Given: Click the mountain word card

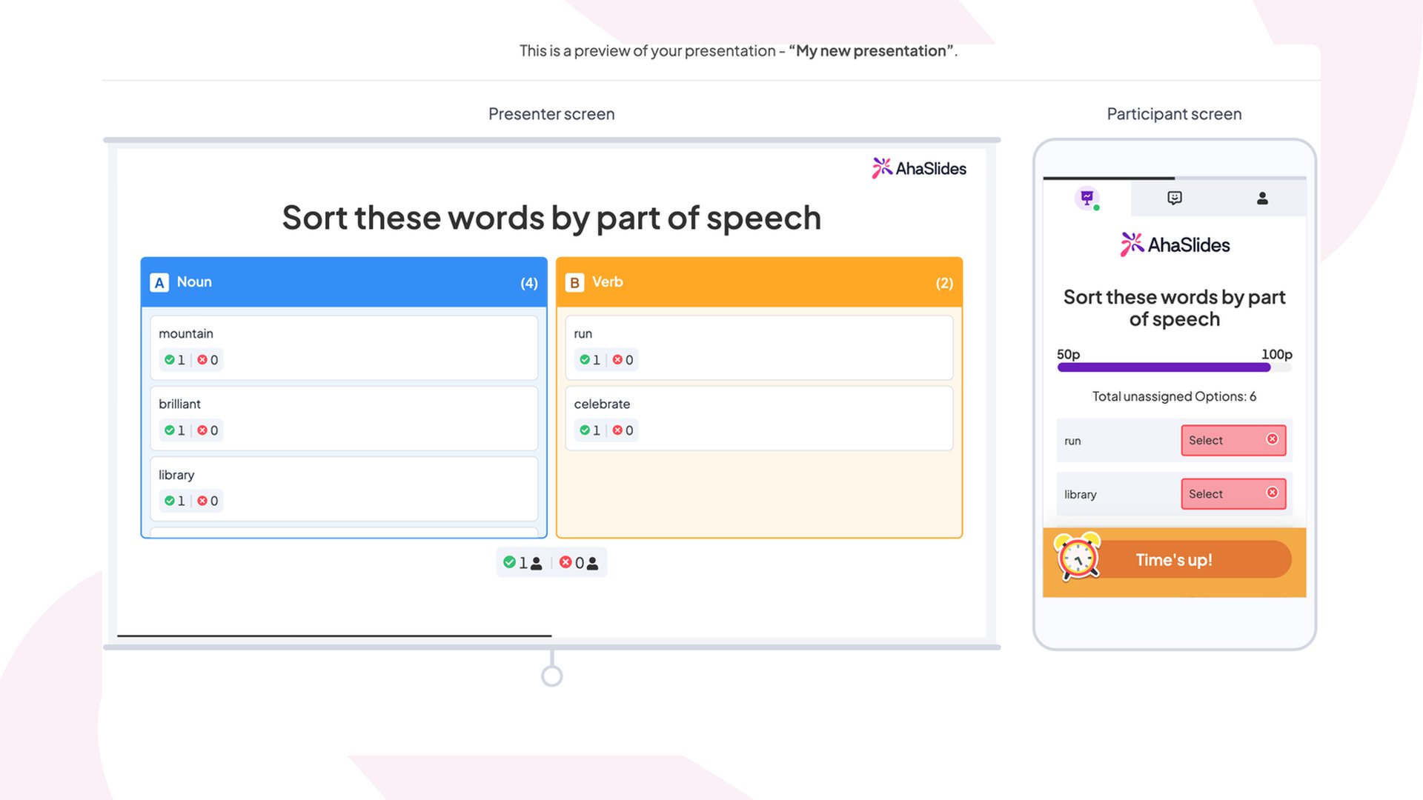Looking at the screenshot, I should coord(344,347).
